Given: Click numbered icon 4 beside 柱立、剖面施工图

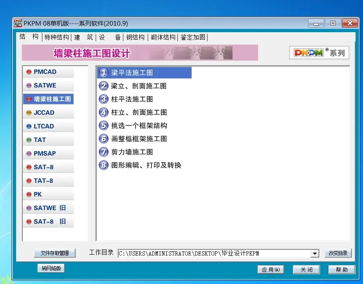Looking at the screenshot, I should coord(104,112).
